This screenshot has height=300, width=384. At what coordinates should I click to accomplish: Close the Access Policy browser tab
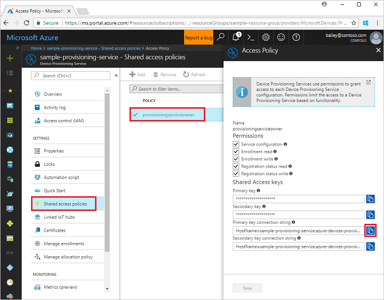tap(69, 11)
